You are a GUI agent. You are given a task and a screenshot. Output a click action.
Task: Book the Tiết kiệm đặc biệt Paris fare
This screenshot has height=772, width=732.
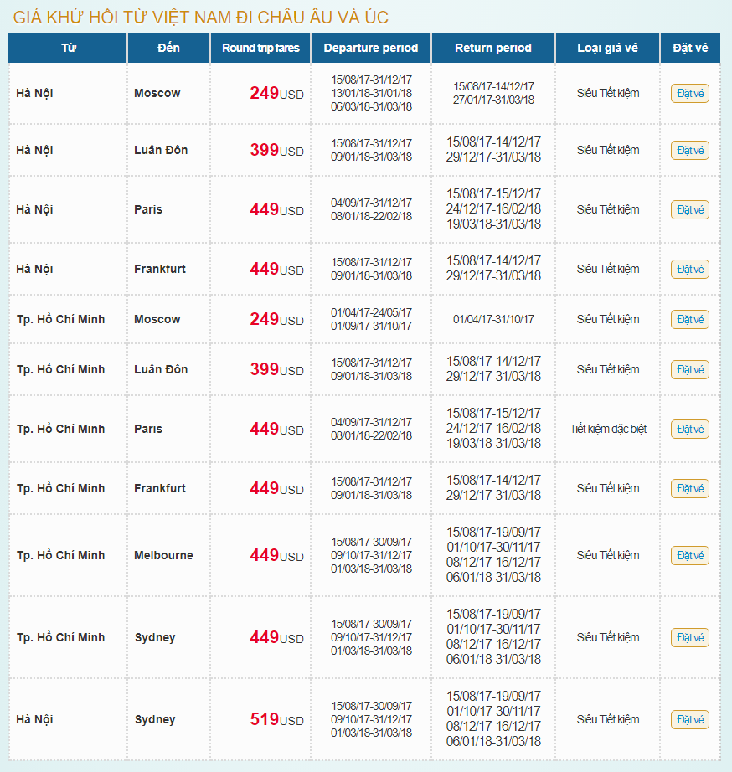click(x=689, y=430)
